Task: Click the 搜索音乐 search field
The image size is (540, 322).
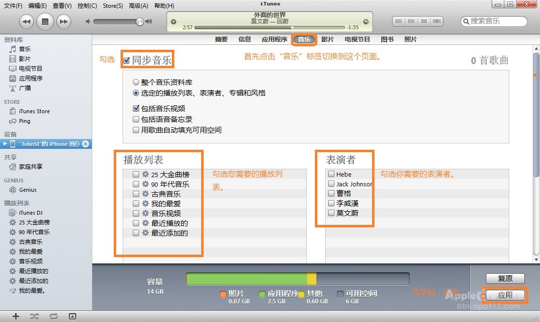Action: click(493, 21)
